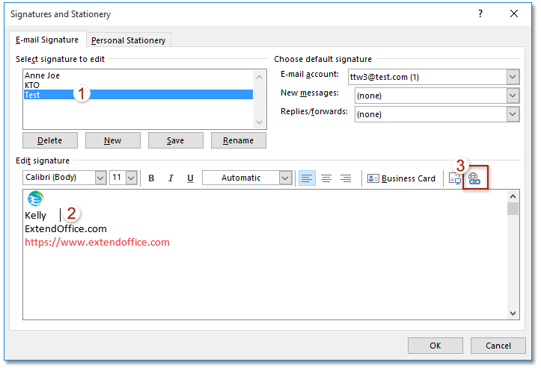Click the Delete button
This screenshot has height=368, width=541.
[50, 140]
